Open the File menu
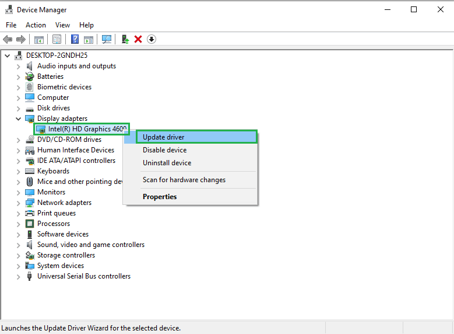 point(11,25)
